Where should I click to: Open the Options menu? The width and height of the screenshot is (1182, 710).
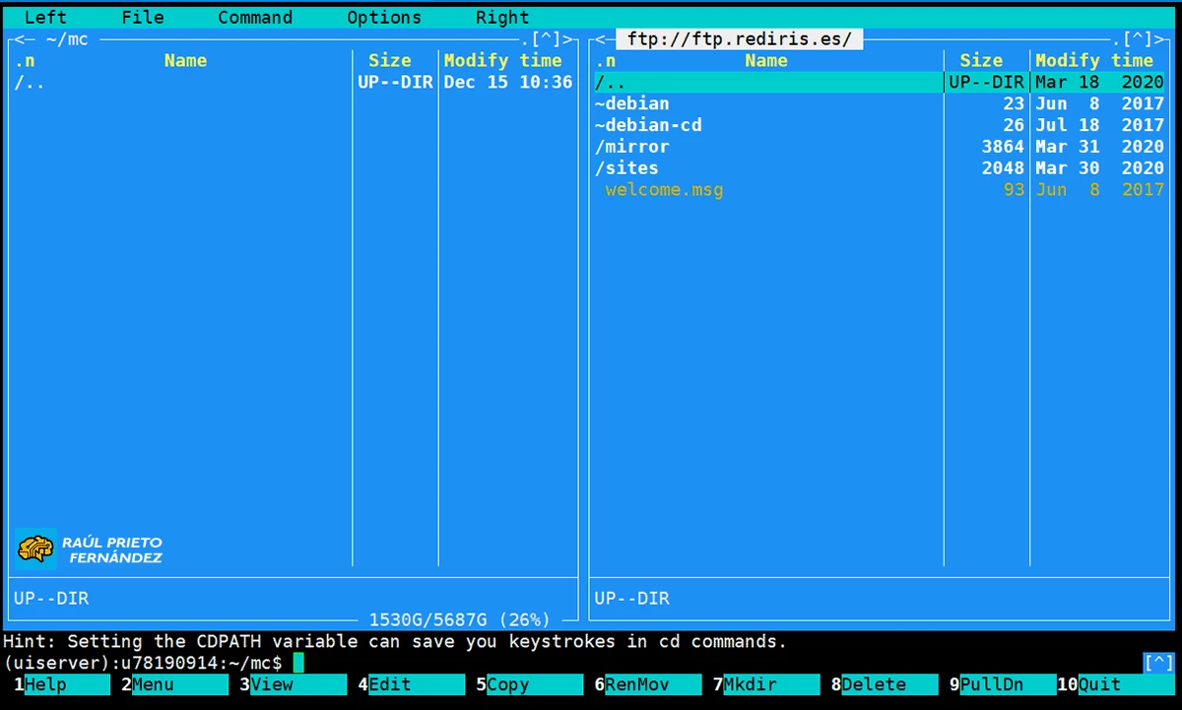383,18
